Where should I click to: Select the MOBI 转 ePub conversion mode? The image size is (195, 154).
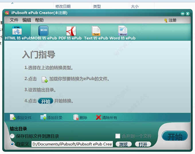(x=44, y=33)
